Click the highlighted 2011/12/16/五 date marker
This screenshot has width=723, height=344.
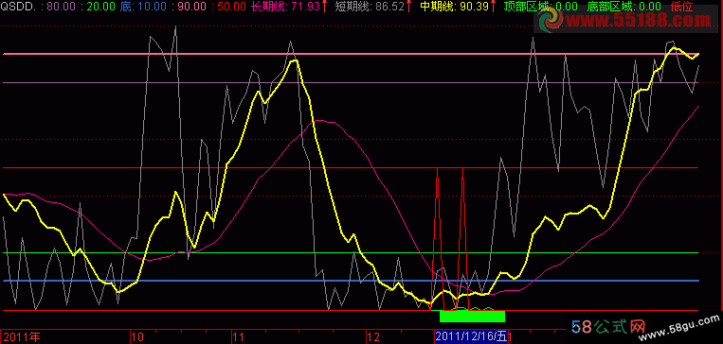point(471,336)
